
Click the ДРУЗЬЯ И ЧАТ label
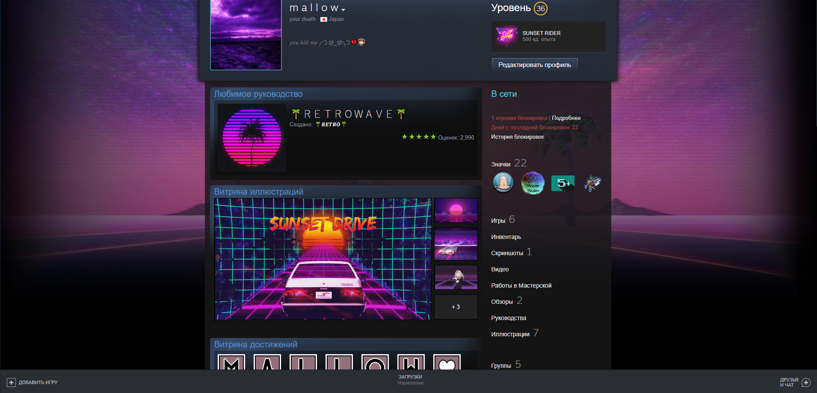[x=789, y=382]
